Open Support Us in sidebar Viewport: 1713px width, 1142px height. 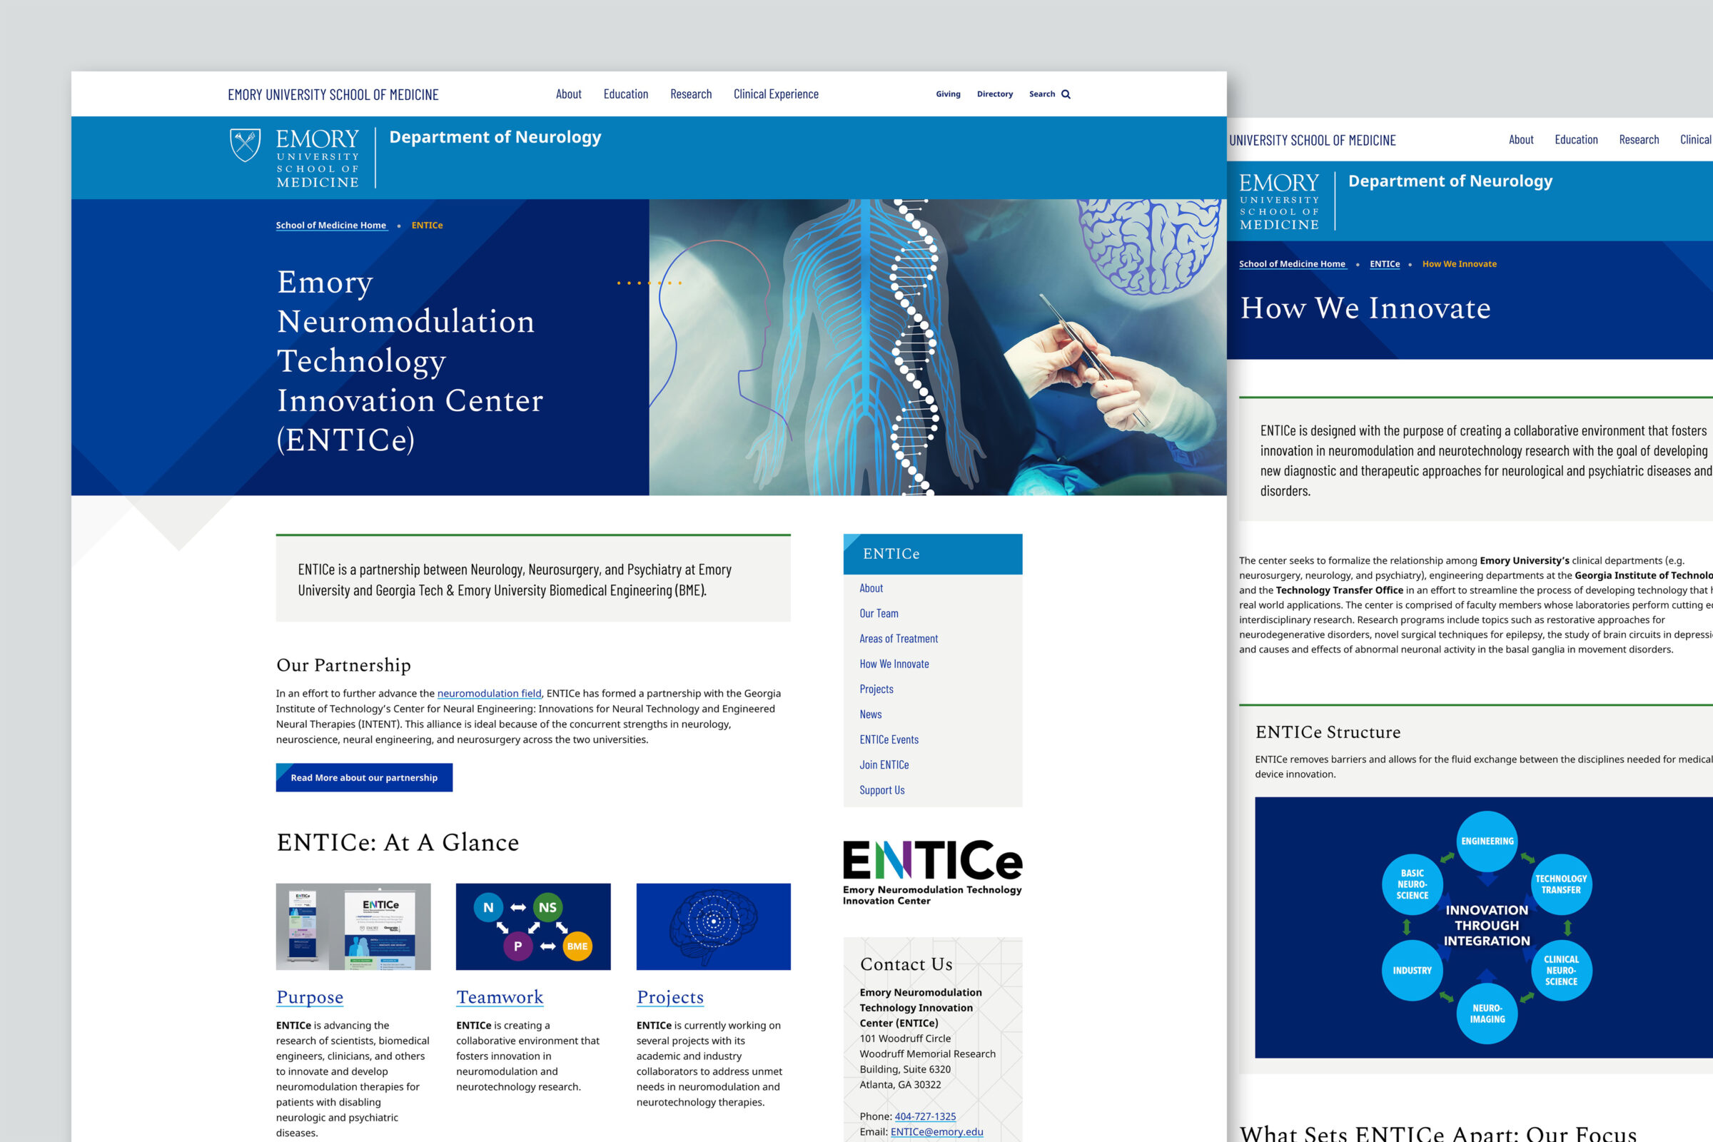882,790
